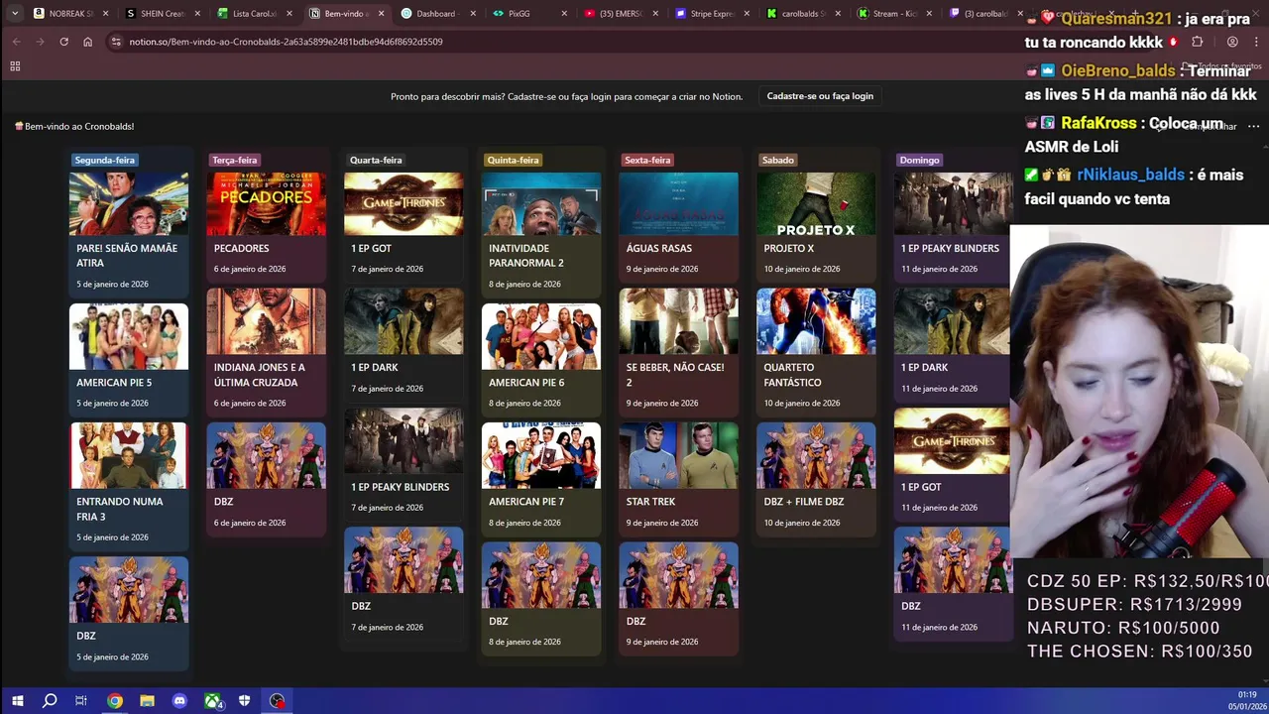Viewport: 1269px width, 714px height.
Task: Select the Sabado column label
Action: pos(778,160)
